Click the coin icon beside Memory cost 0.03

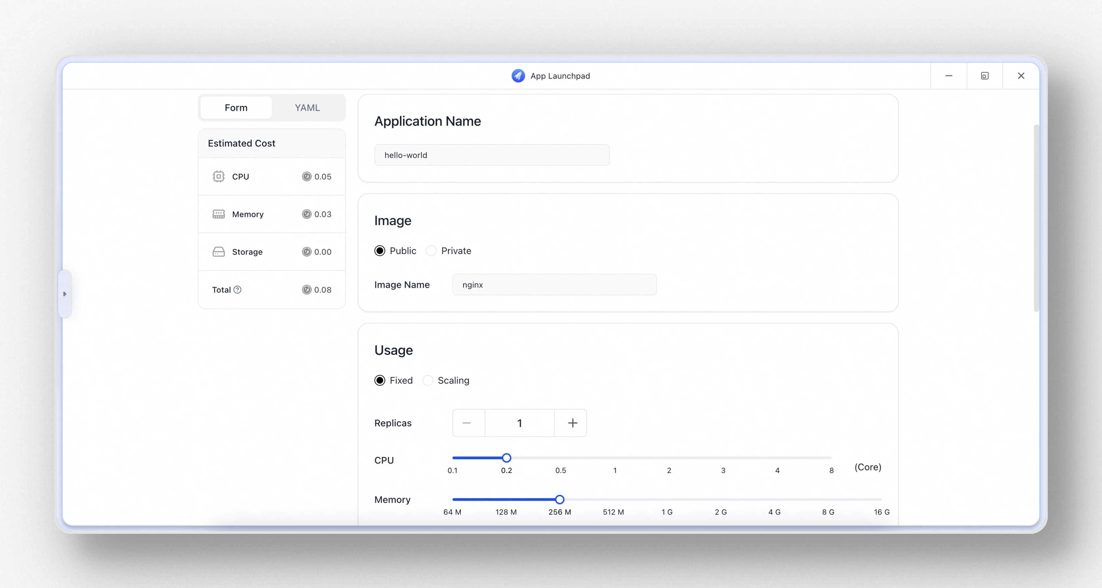pyautogui.click(x=306, y=214)
